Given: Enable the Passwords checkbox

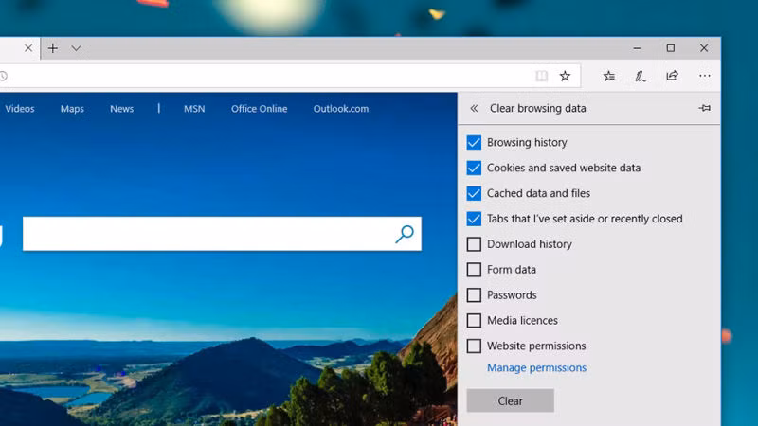Looking at the screenshot, I should (x=474, y=295).
